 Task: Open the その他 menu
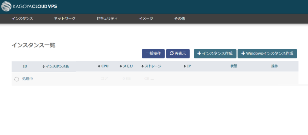click(x=179, y=19)
